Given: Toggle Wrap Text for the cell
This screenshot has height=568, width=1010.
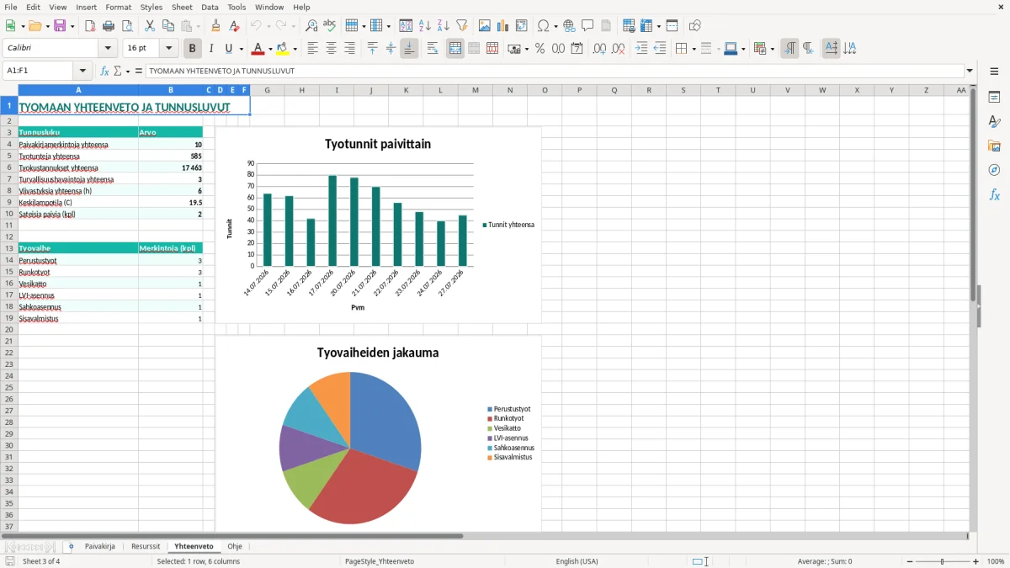Looking at the screenshot, I should pos(432,49).
